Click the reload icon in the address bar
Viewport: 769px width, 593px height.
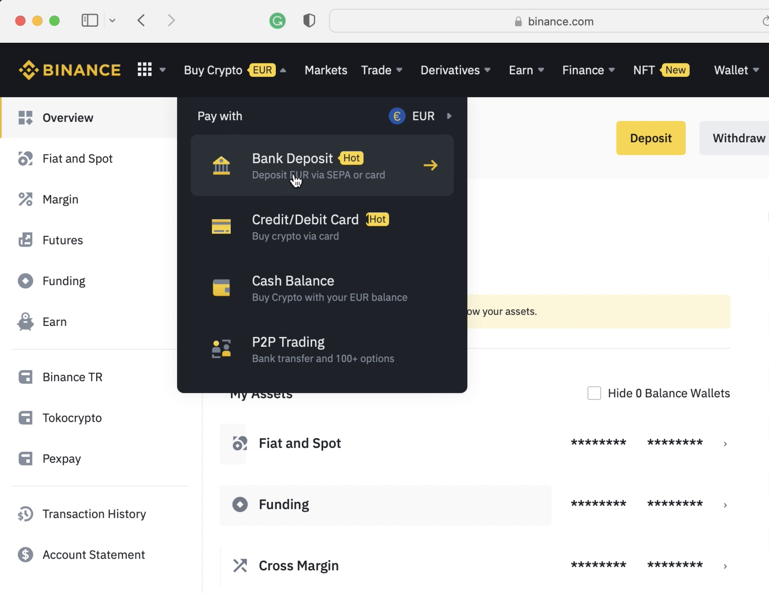point(765,21)
